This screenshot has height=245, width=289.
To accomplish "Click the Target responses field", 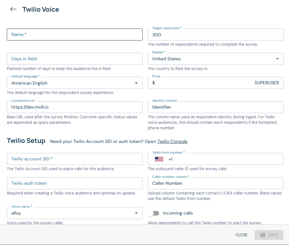I will click(216, 35).
